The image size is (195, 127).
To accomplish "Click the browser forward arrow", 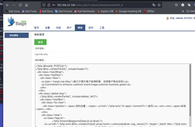I will tap(14, 5).
